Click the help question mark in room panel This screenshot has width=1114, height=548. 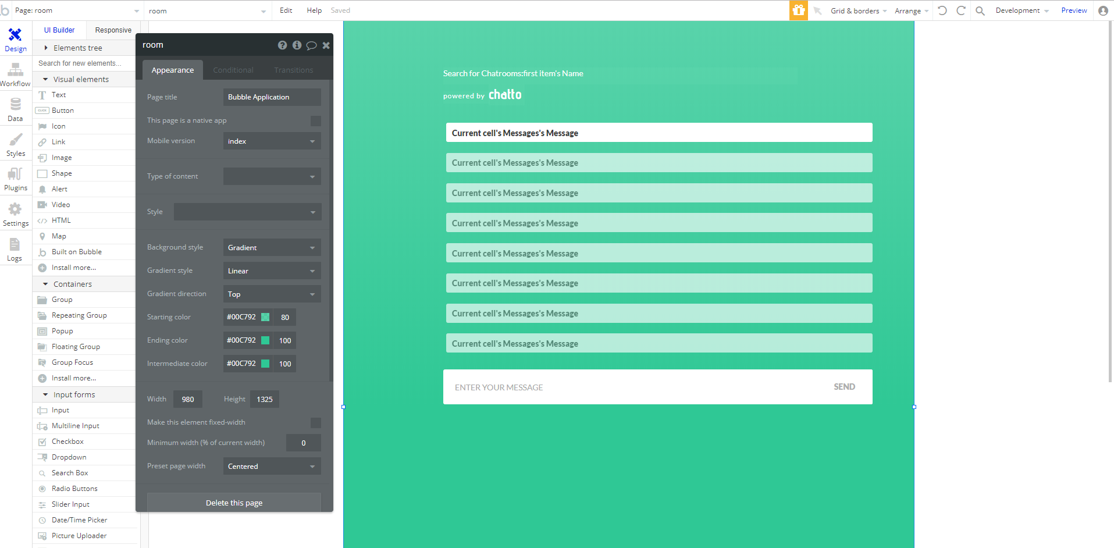(x=282, y=45)
